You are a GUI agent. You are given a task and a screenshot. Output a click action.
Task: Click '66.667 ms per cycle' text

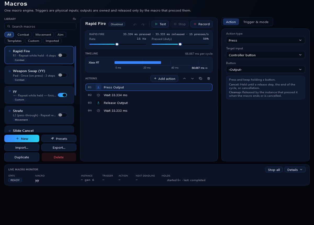coord(199,54)
